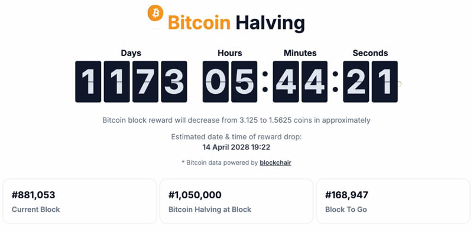This screenshot has width=473, height=232.
Task: Click the #881,053 block number
Action: 34,195
